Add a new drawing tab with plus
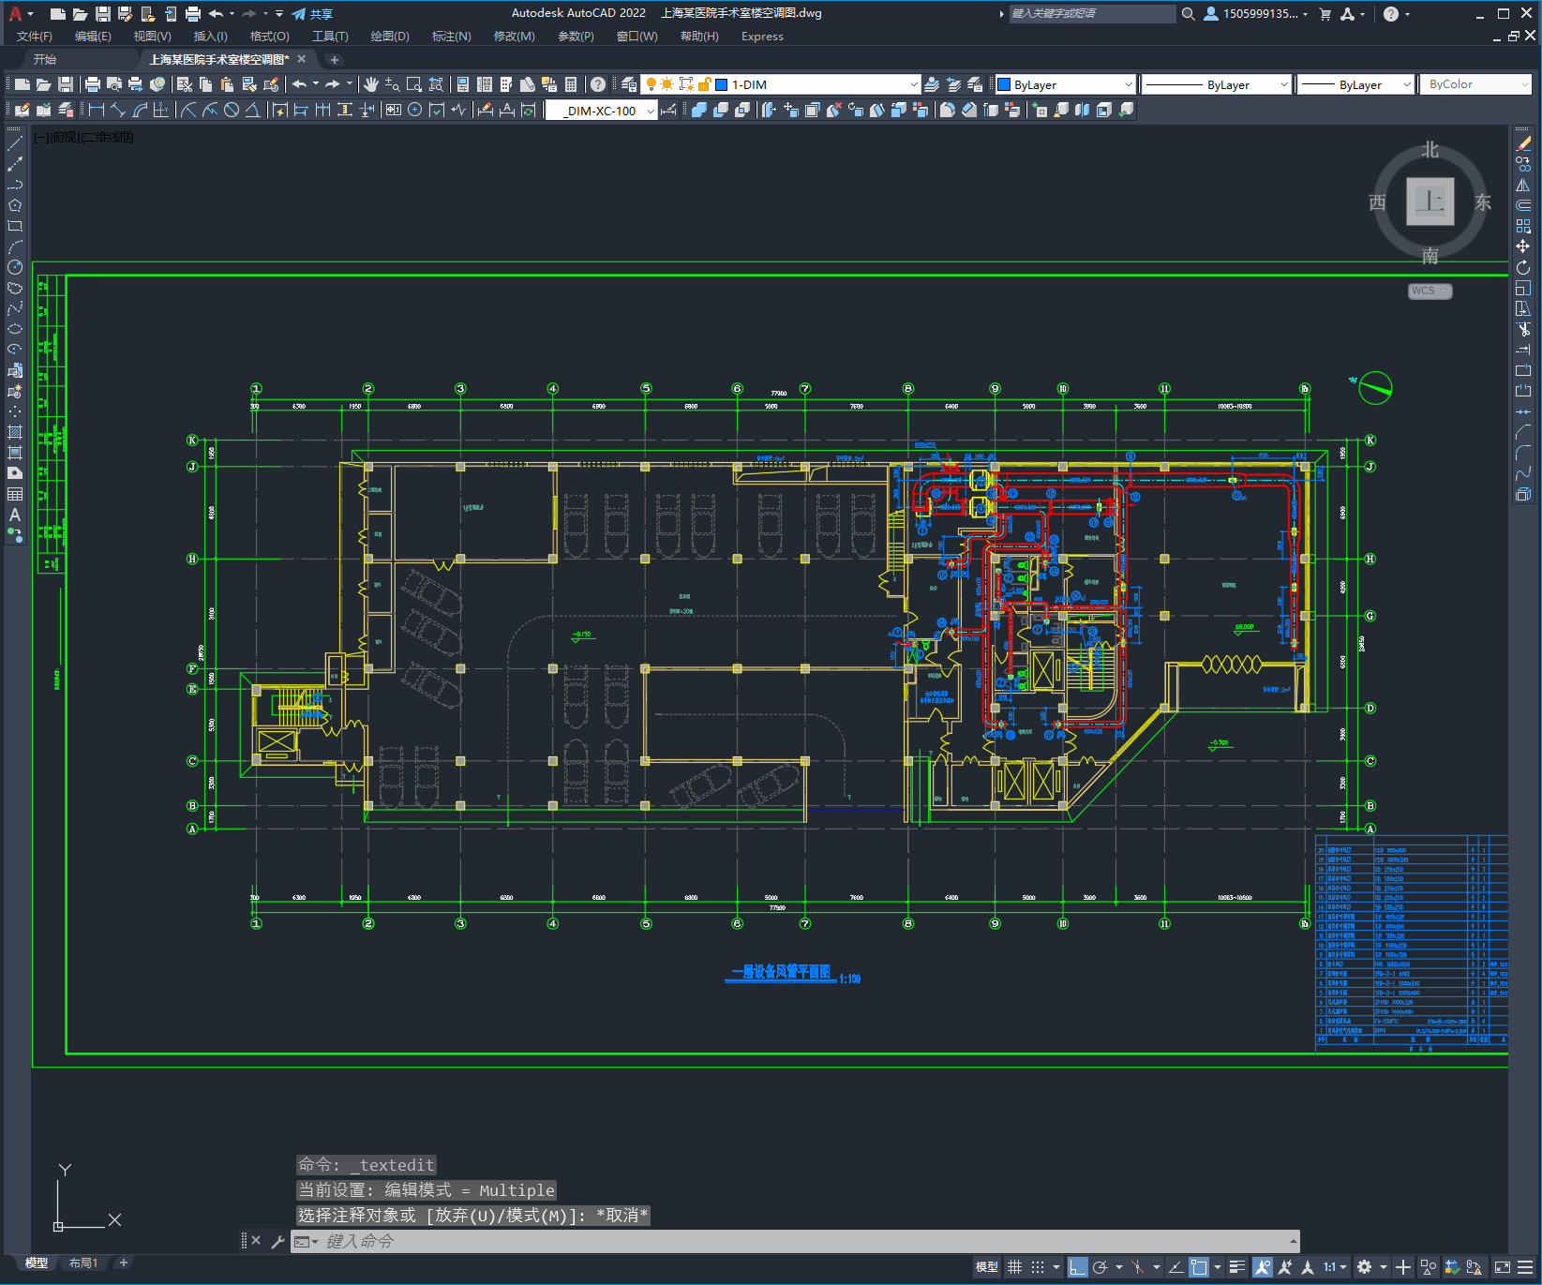The image size is (1542, 1285). (x=335, y=59)
